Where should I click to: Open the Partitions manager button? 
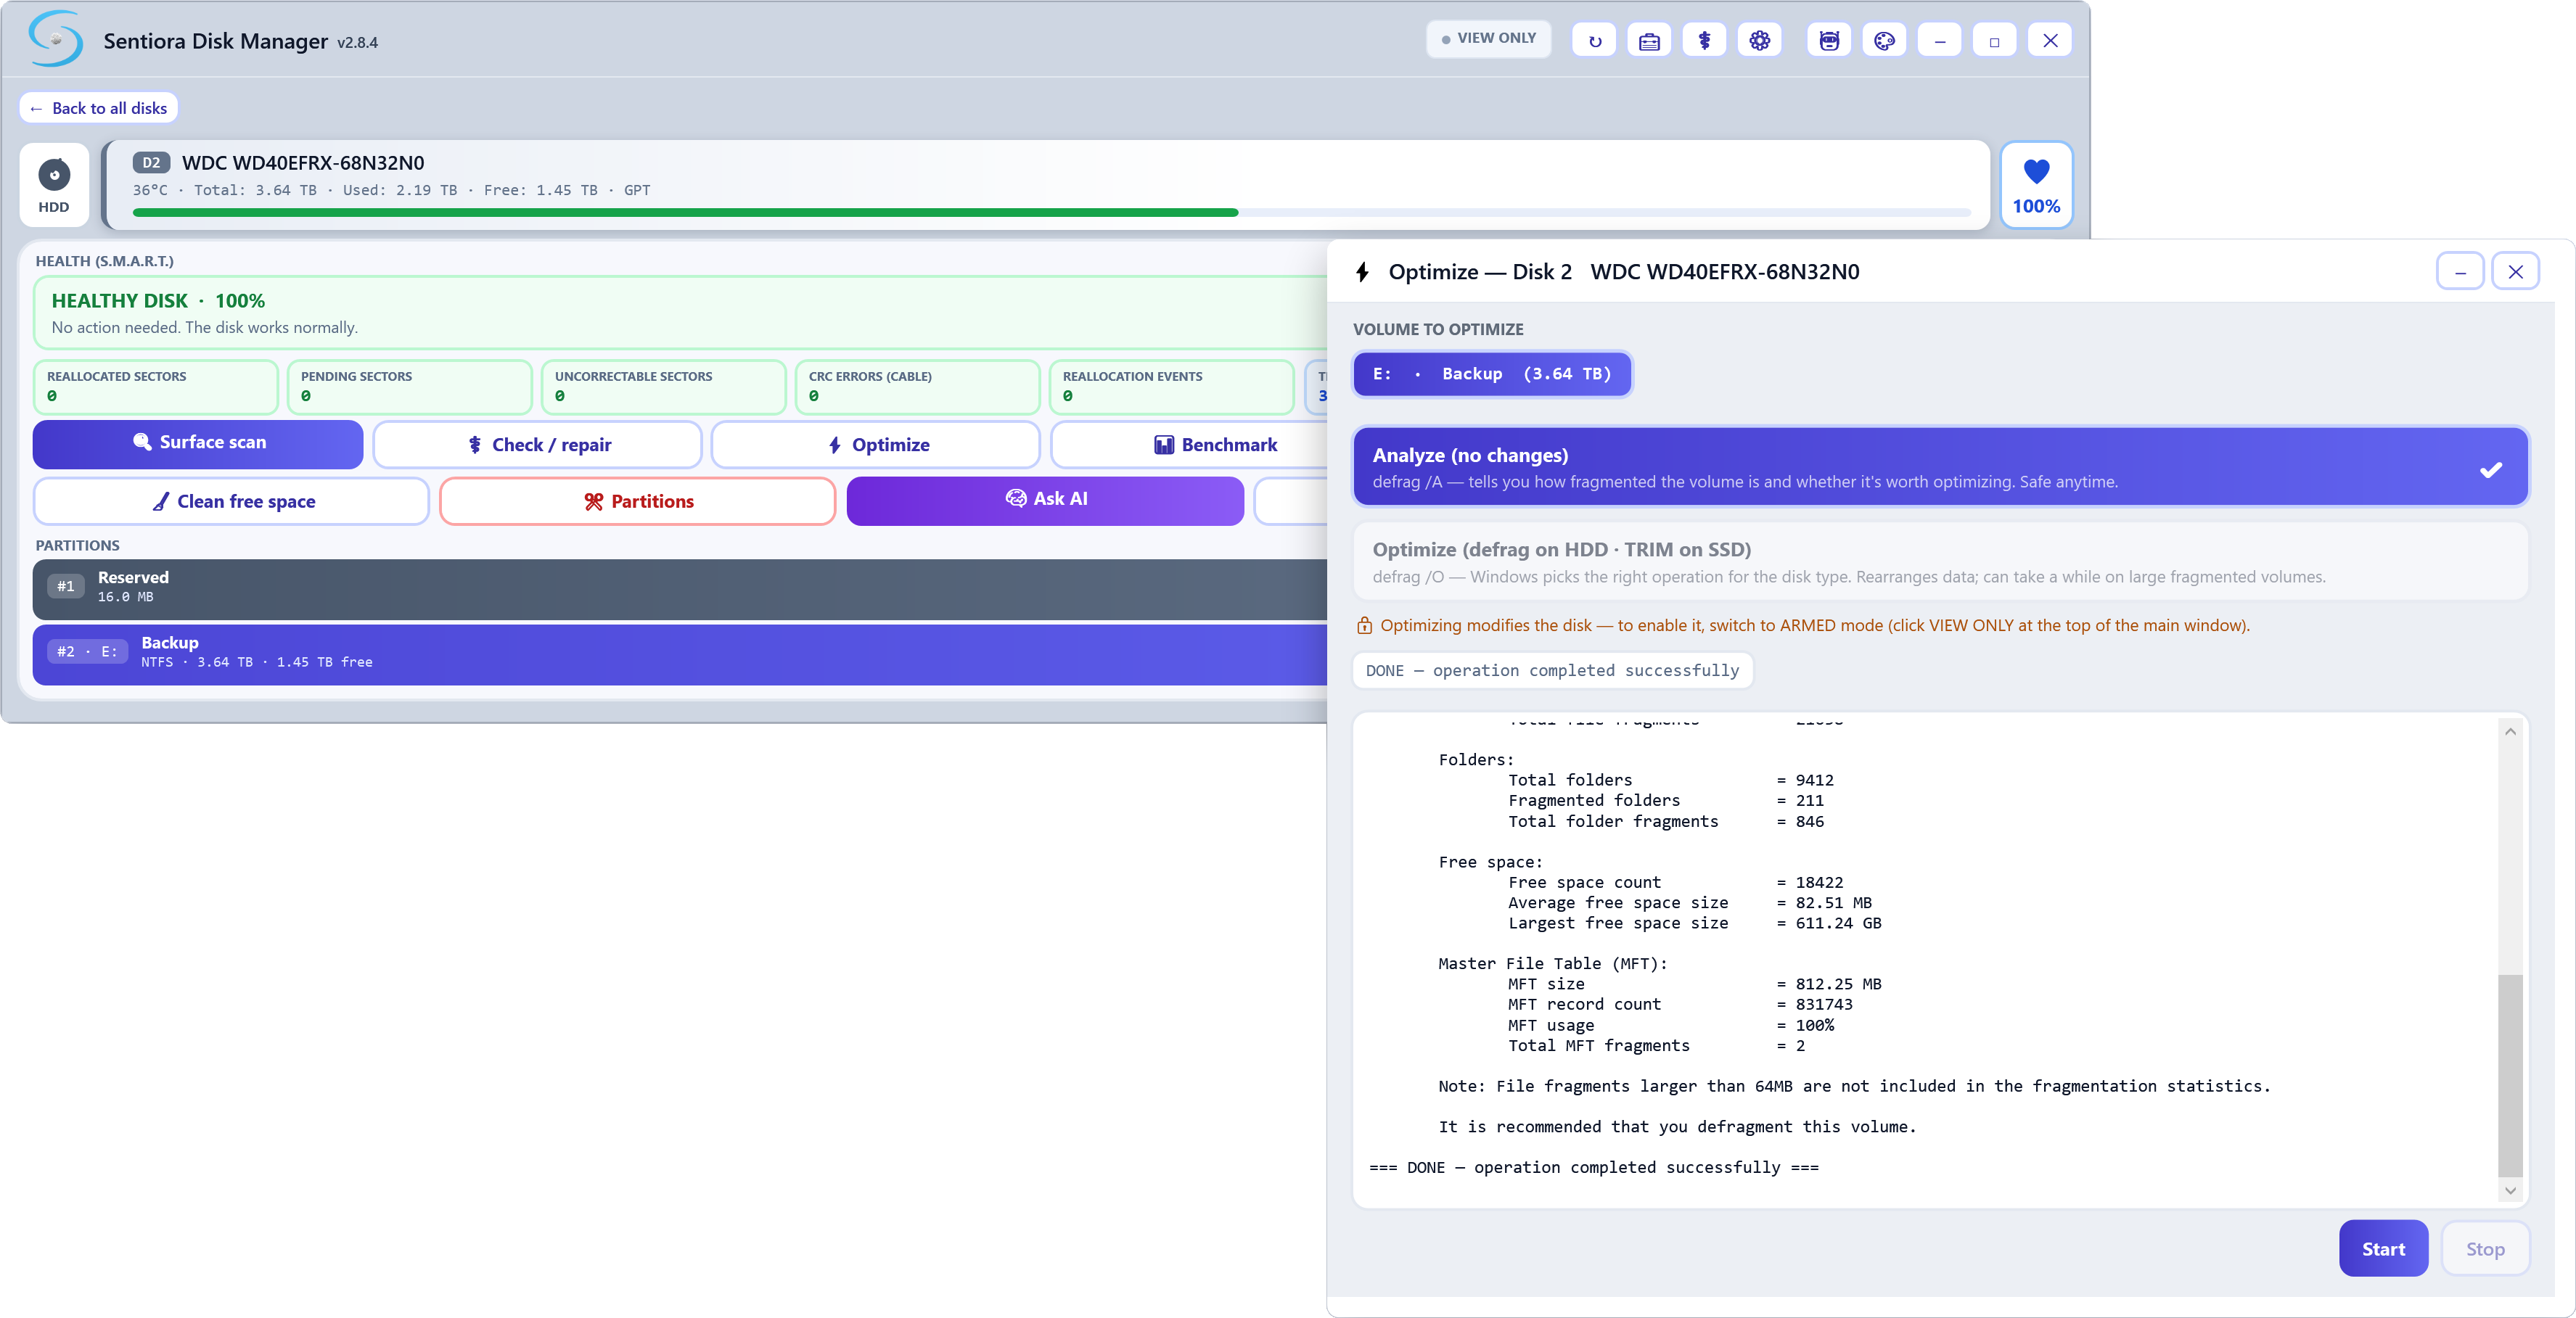point(638,501)
